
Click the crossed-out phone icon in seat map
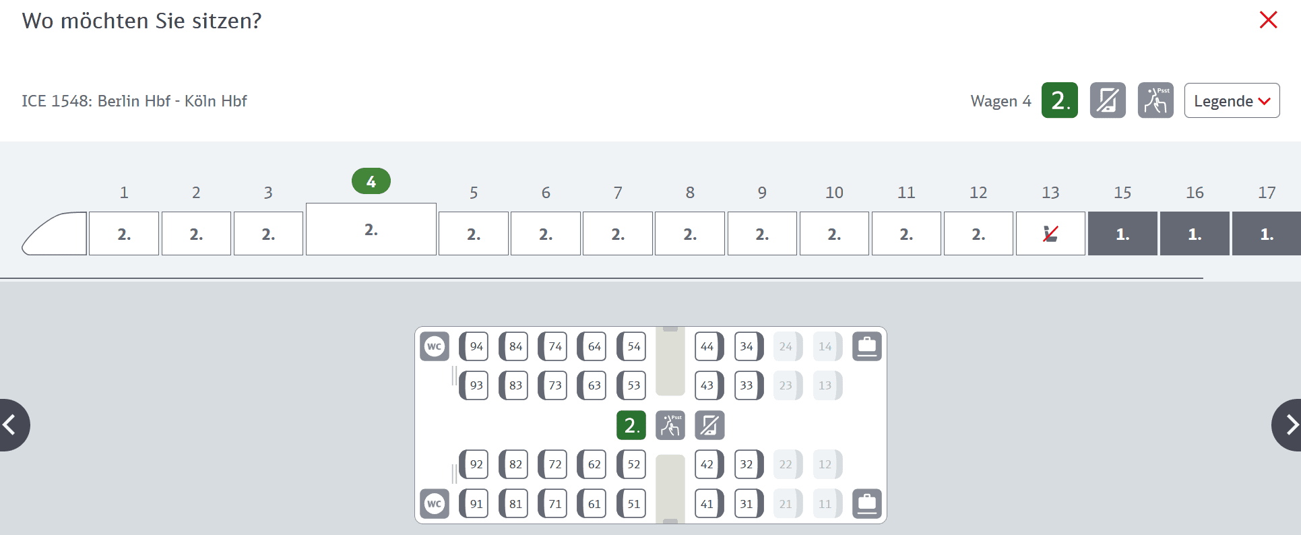click(709, 425)
